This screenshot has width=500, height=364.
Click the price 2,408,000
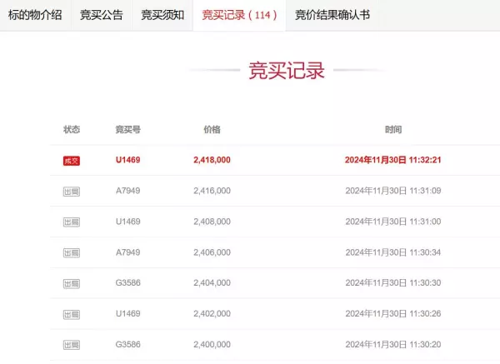pyautogui.click(x=212, y=222)
